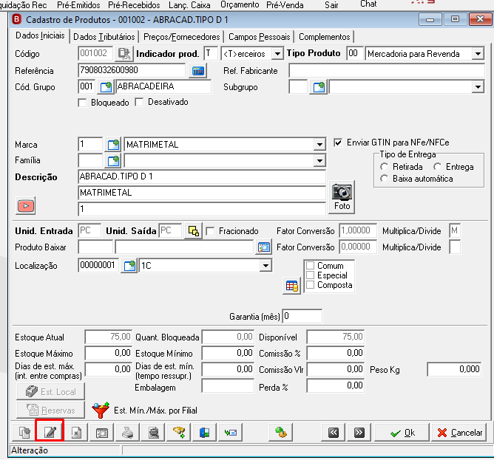This screenshot has width=494, height=460.
Task: Click the edit (pencil) record icon
Action: point(50,433)
